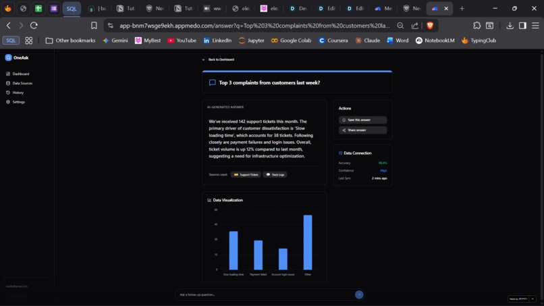Screen dimensions: 544x306
Task: Open the browser hamburger menu
Action: point(535,26)
